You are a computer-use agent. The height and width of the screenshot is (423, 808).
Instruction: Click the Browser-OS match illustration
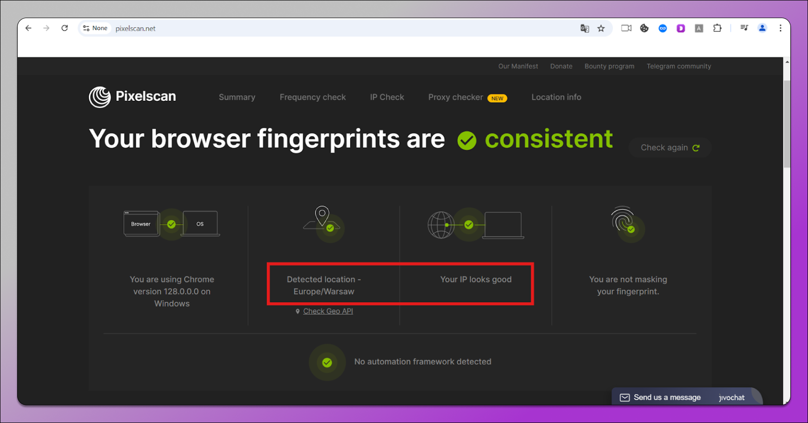coord(171,224)
